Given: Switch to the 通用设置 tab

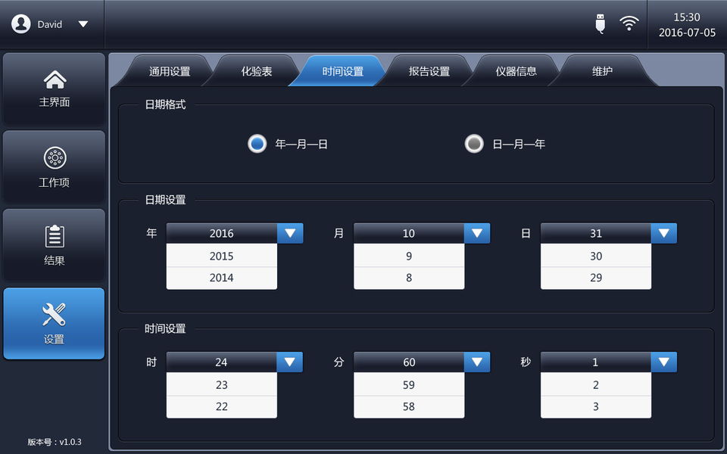Looking at the screenshot, I should 170,71.
